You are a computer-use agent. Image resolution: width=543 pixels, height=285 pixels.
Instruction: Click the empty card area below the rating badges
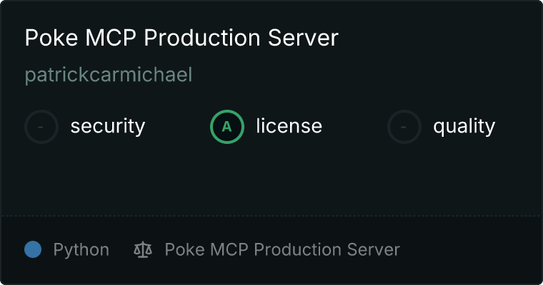pos(271,178)
